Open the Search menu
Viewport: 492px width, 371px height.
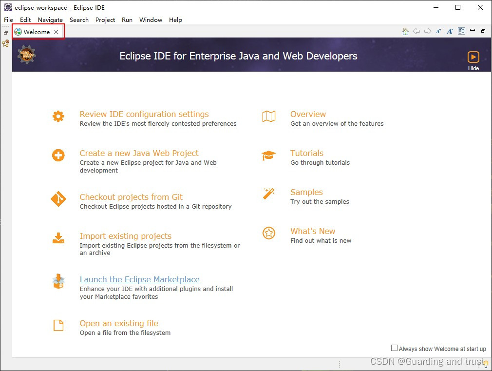point(79,20)
